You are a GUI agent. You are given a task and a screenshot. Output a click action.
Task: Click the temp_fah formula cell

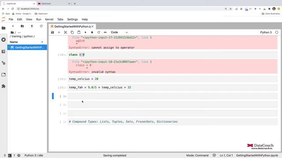[172, 87]
